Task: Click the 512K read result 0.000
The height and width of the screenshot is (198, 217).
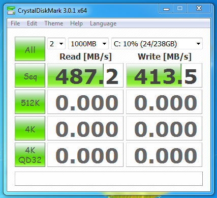Action: [x=85, y=102]
